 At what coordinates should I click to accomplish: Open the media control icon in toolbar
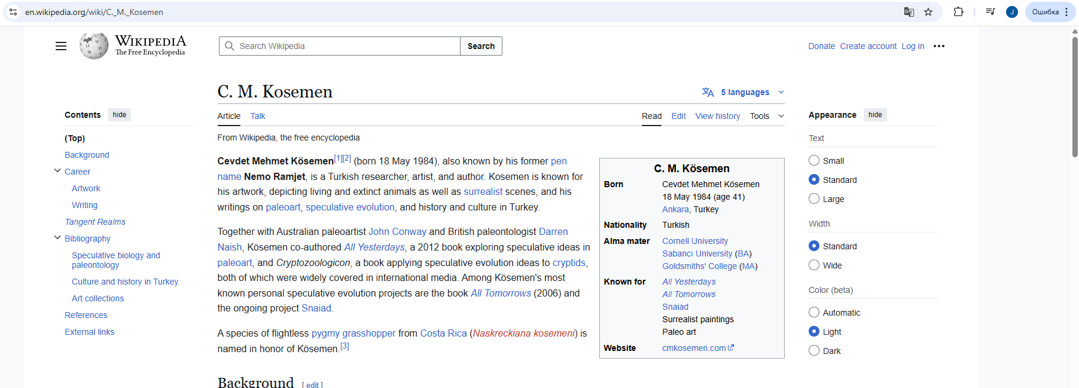tap(990, 12)
